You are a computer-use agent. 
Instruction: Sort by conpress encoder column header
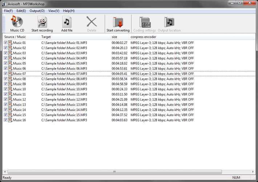192,37
